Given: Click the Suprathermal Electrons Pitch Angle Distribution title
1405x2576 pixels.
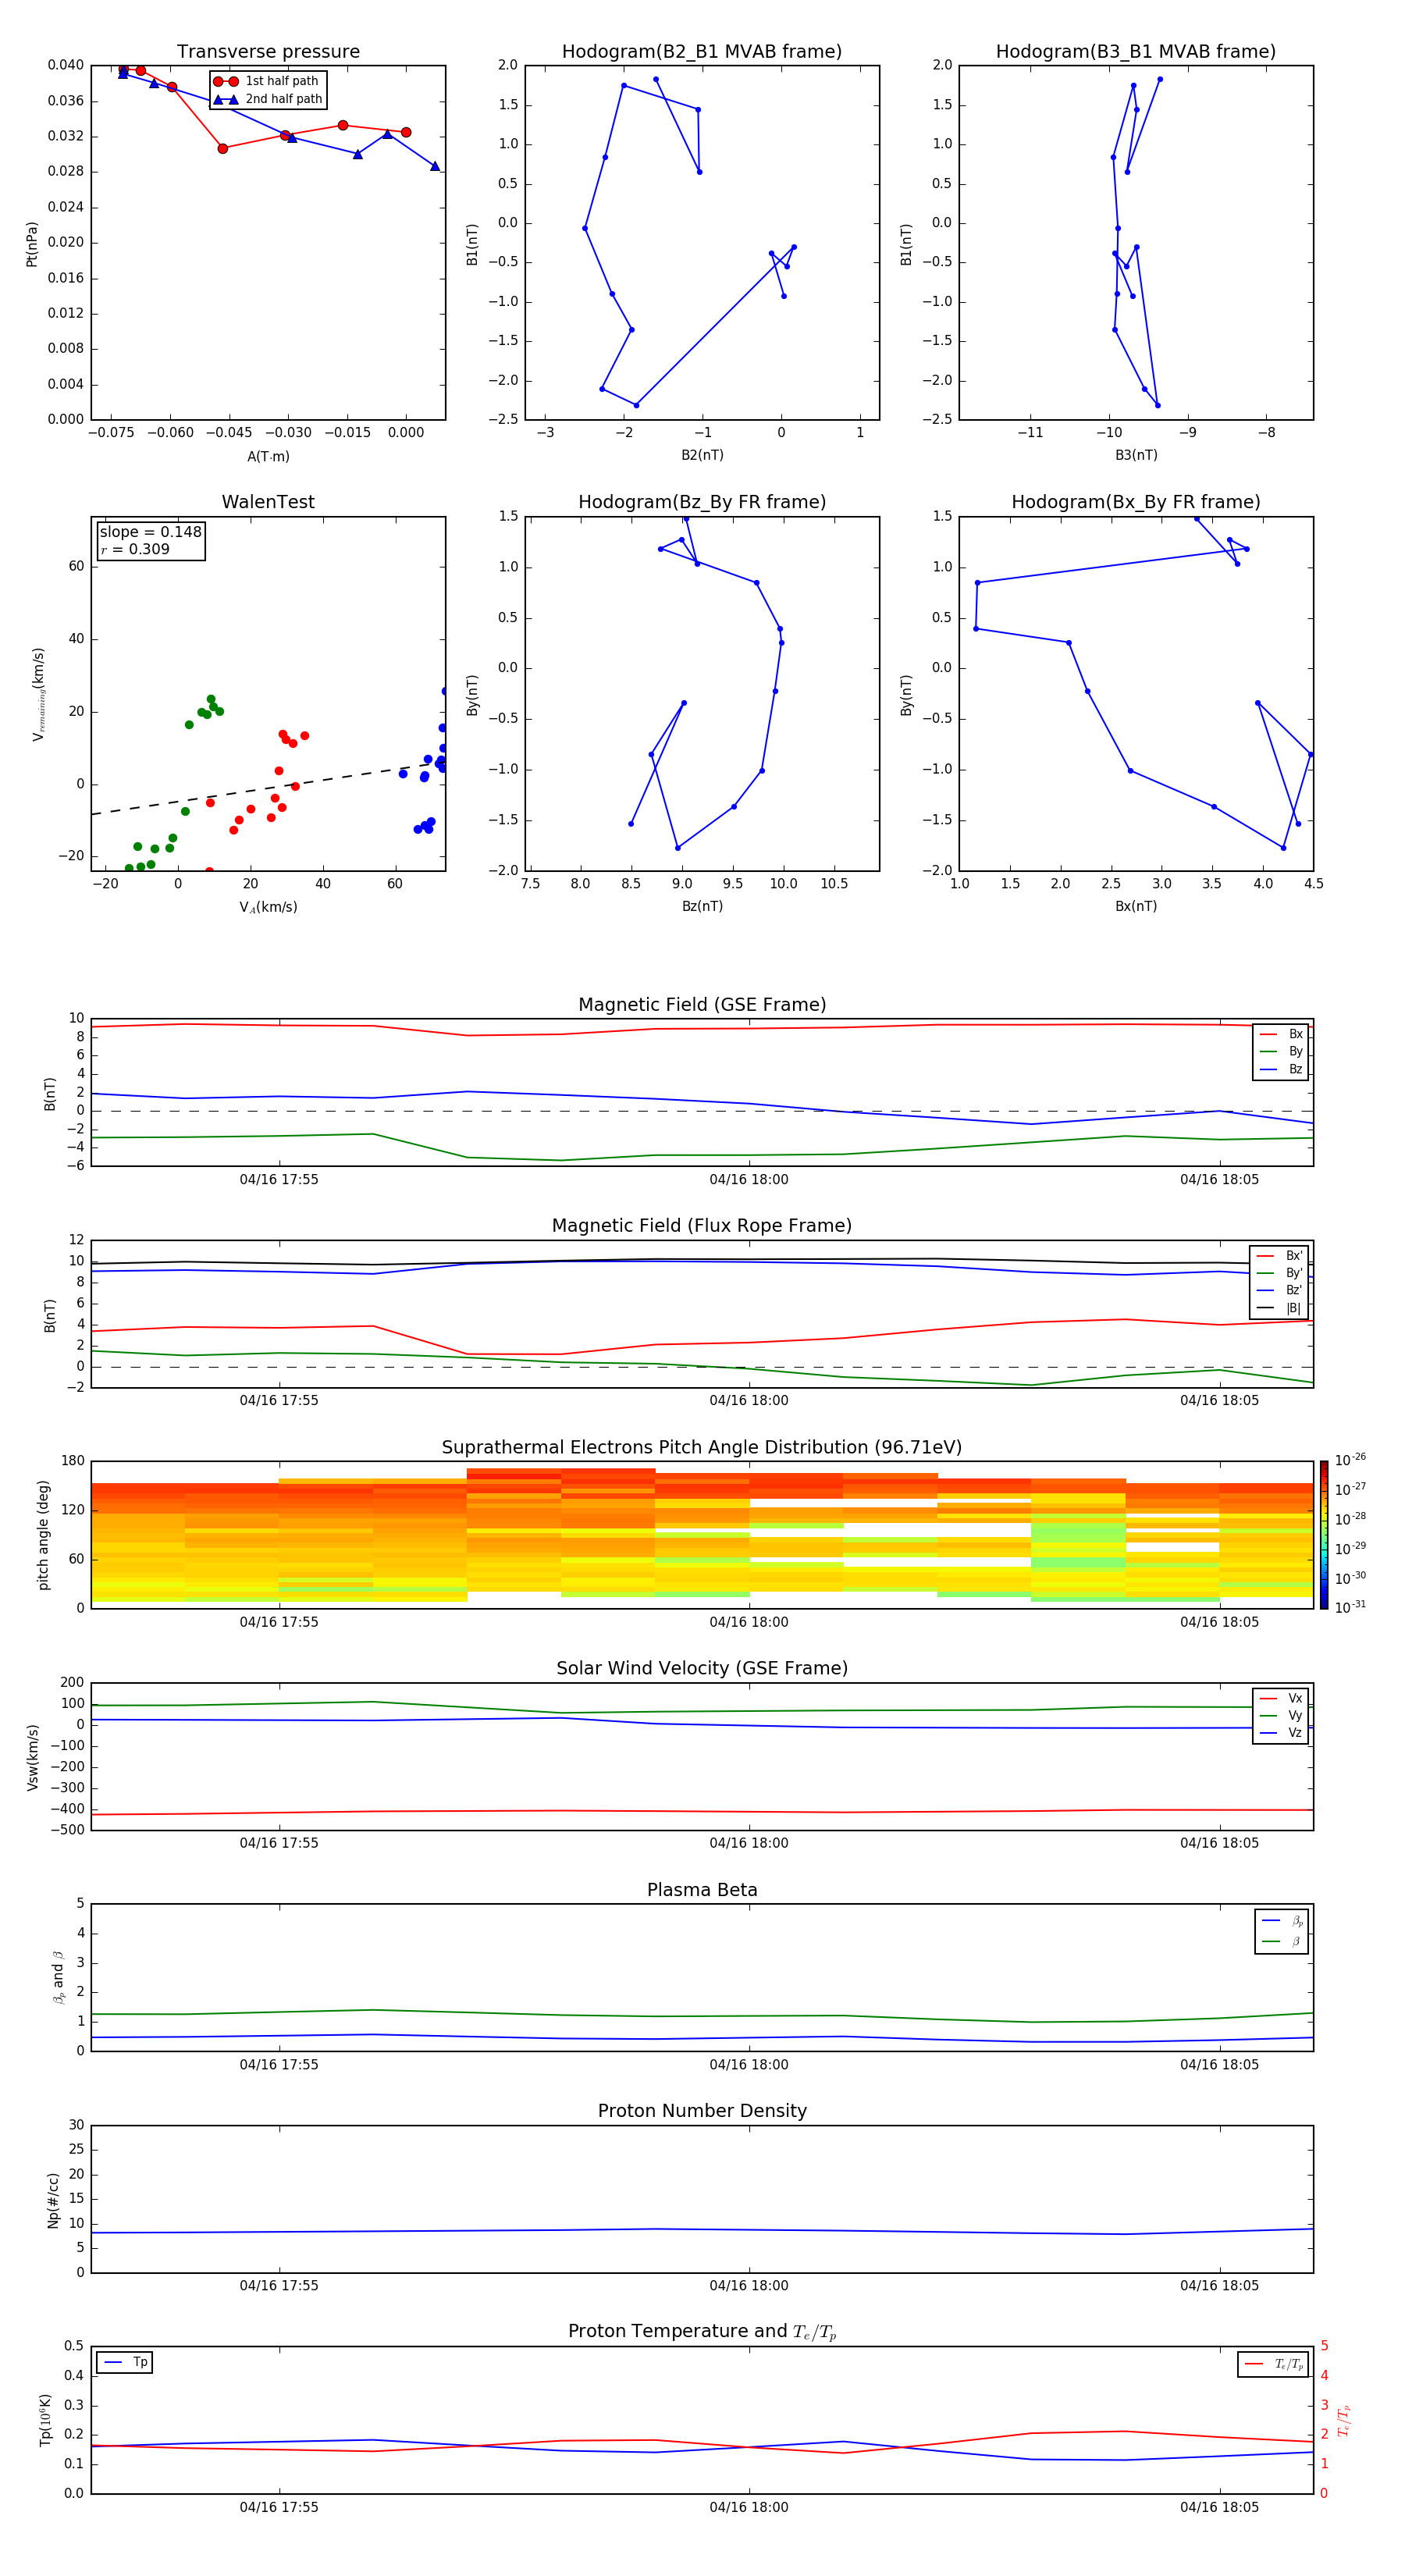Looking at the screenshot, I should tap(702, 1448).
